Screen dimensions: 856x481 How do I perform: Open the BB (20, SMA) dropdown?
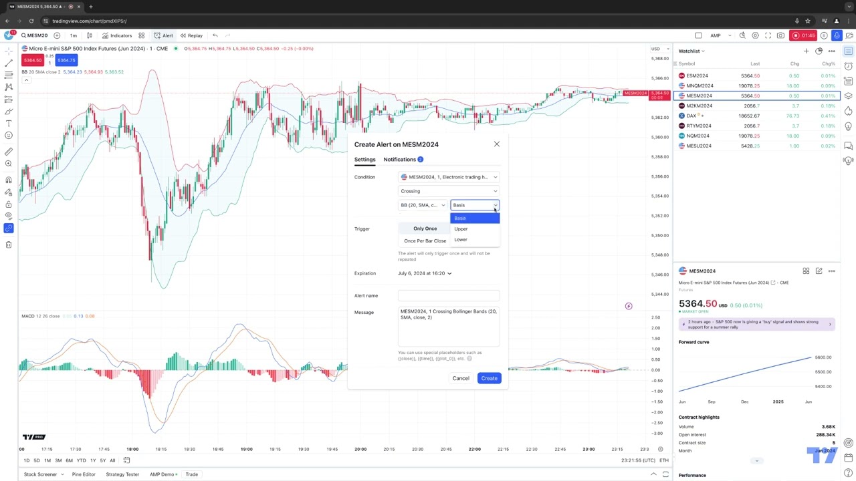423,205
